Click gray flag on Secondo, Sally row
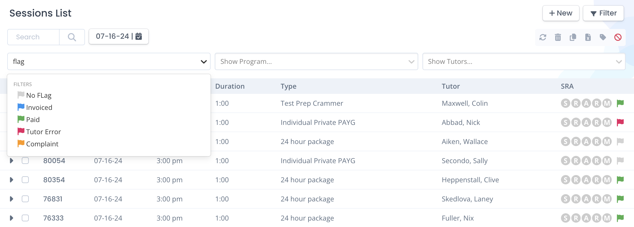 click(x=620, y=161)
